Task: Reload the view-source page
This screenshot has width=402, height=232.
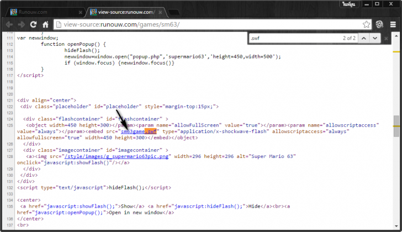Action: 33,24
